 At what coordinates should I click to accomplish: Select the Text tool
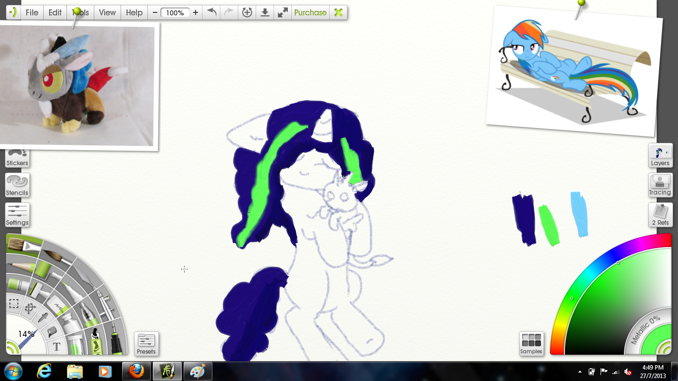[x=57, y=347]
